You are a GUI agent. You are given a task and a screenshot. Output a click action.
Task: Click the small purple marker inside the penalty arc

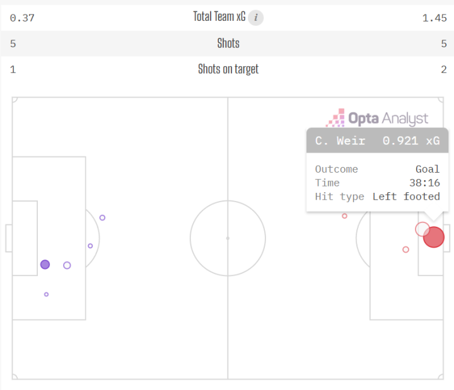pyautogui.click(x=90, y=246)
